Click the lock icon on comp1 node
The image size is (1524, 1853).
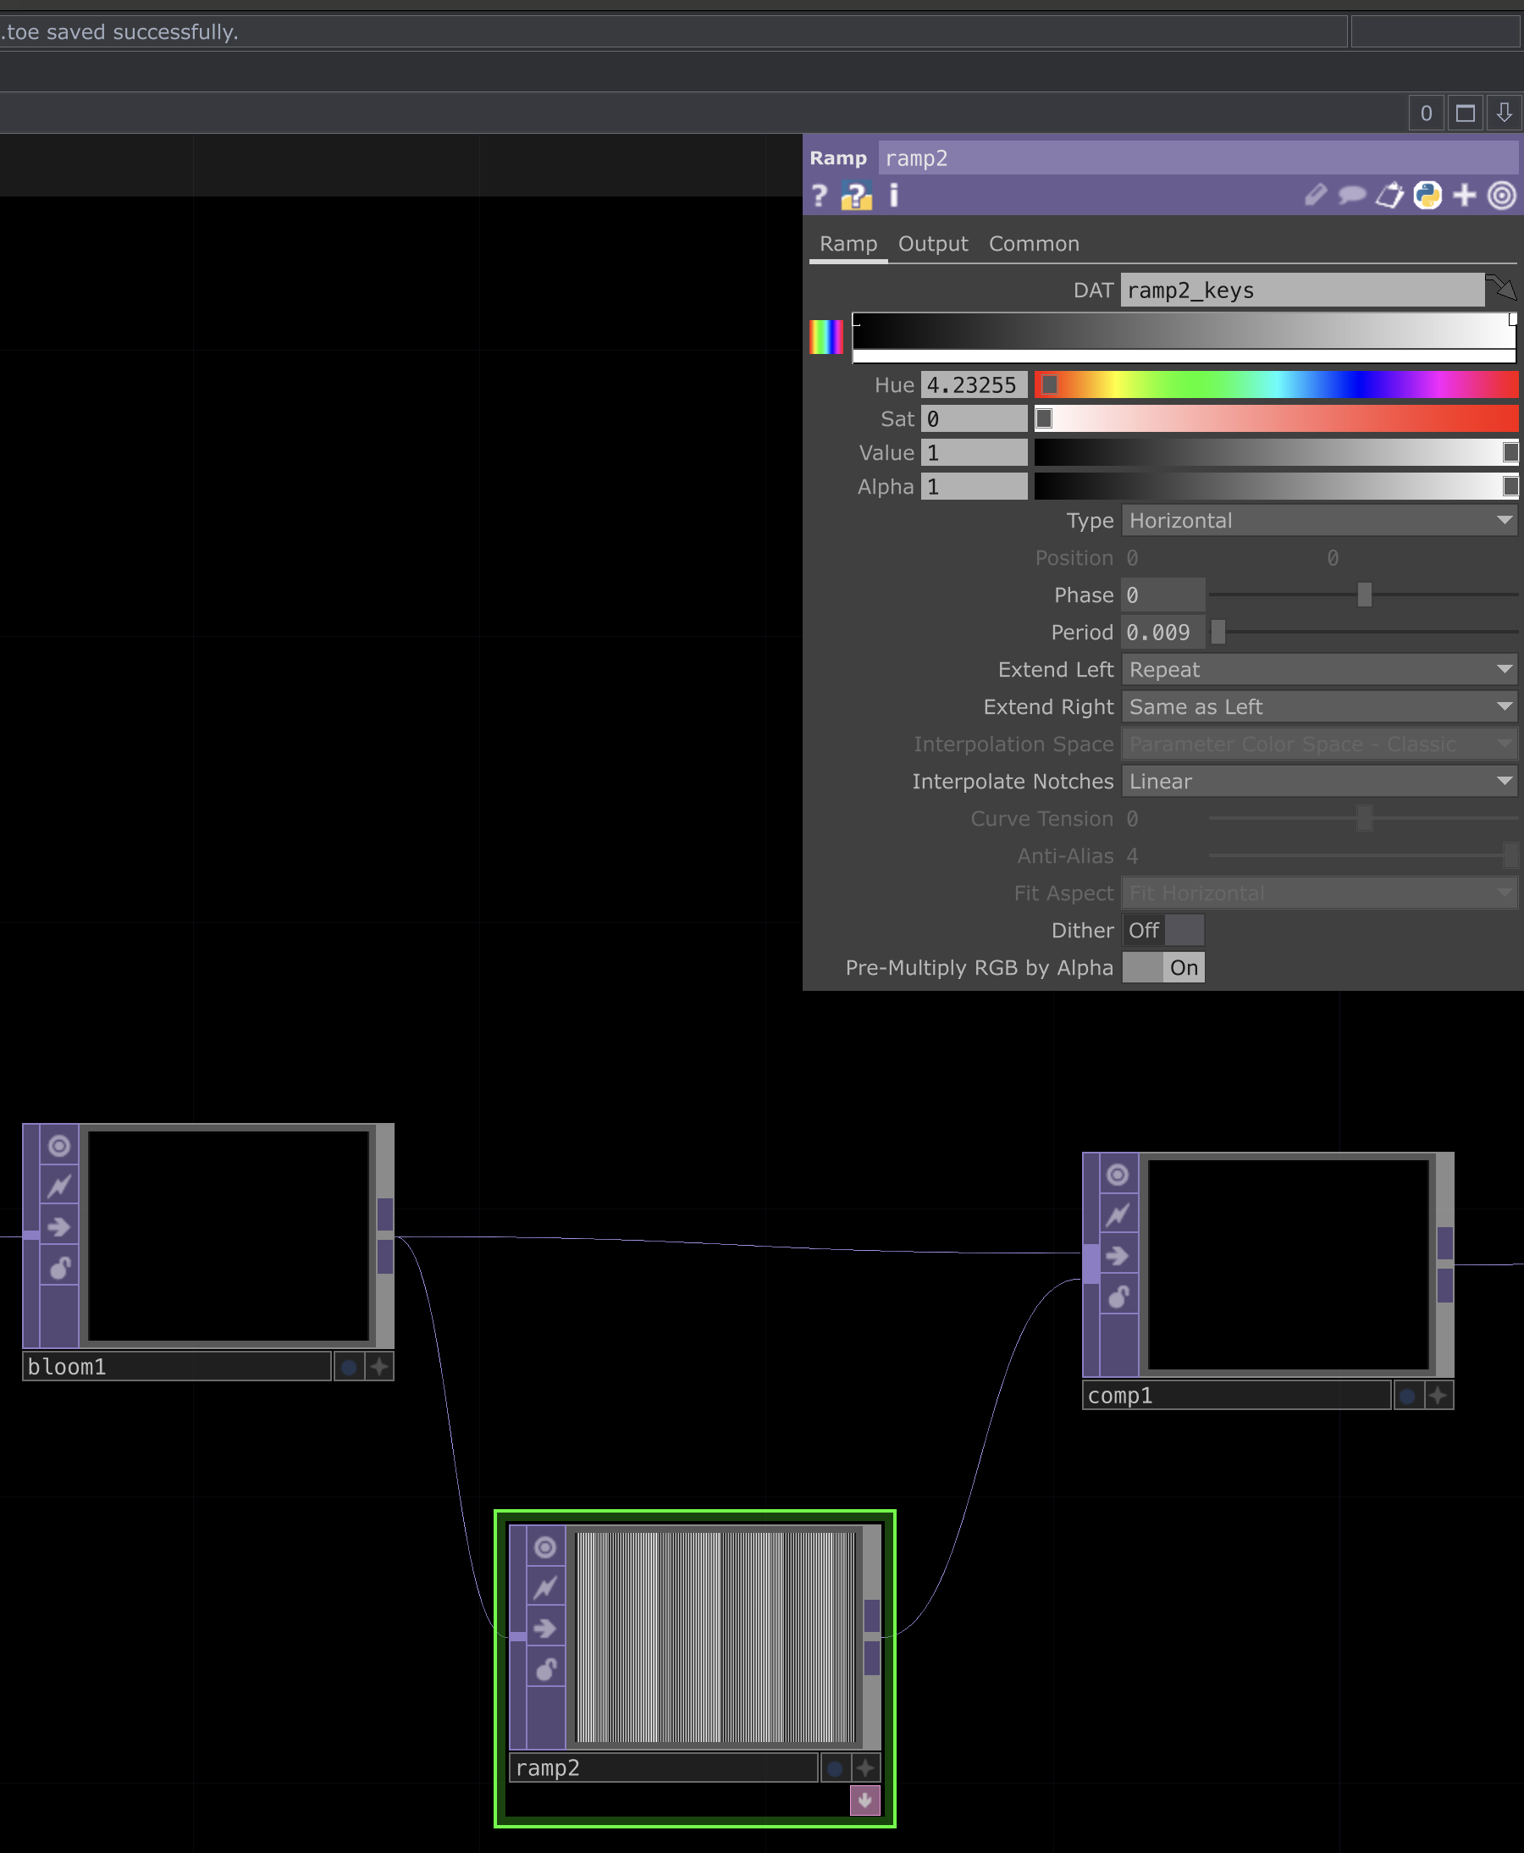pos(1118,1297)
